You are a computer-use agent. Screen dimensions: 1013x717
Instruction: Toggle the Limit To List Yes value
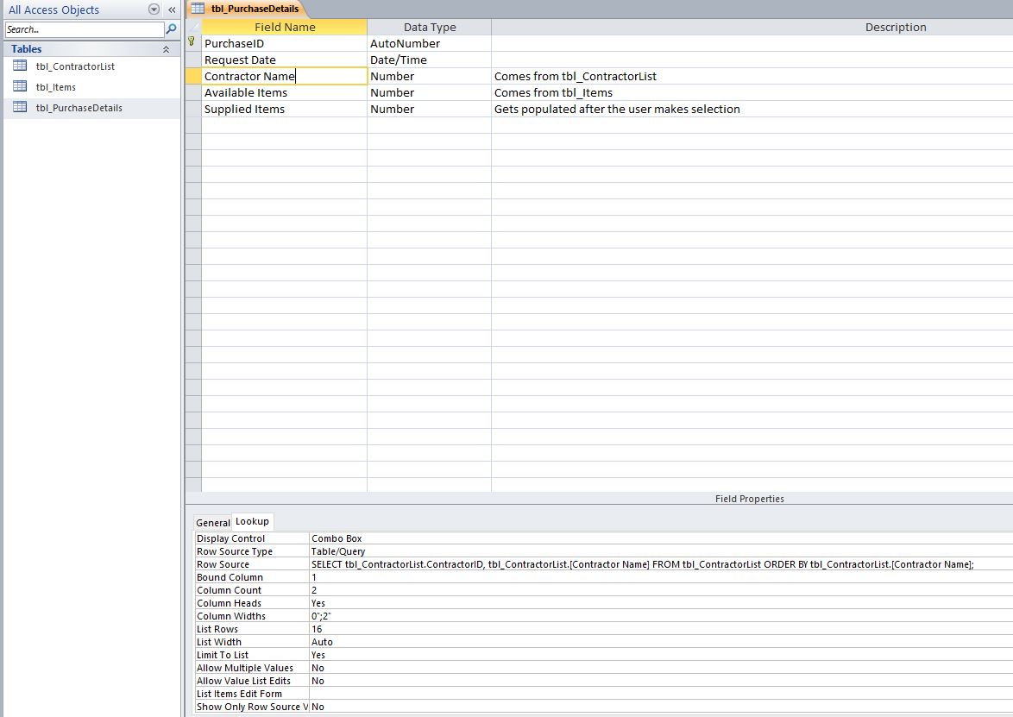(x=661, y=654)
